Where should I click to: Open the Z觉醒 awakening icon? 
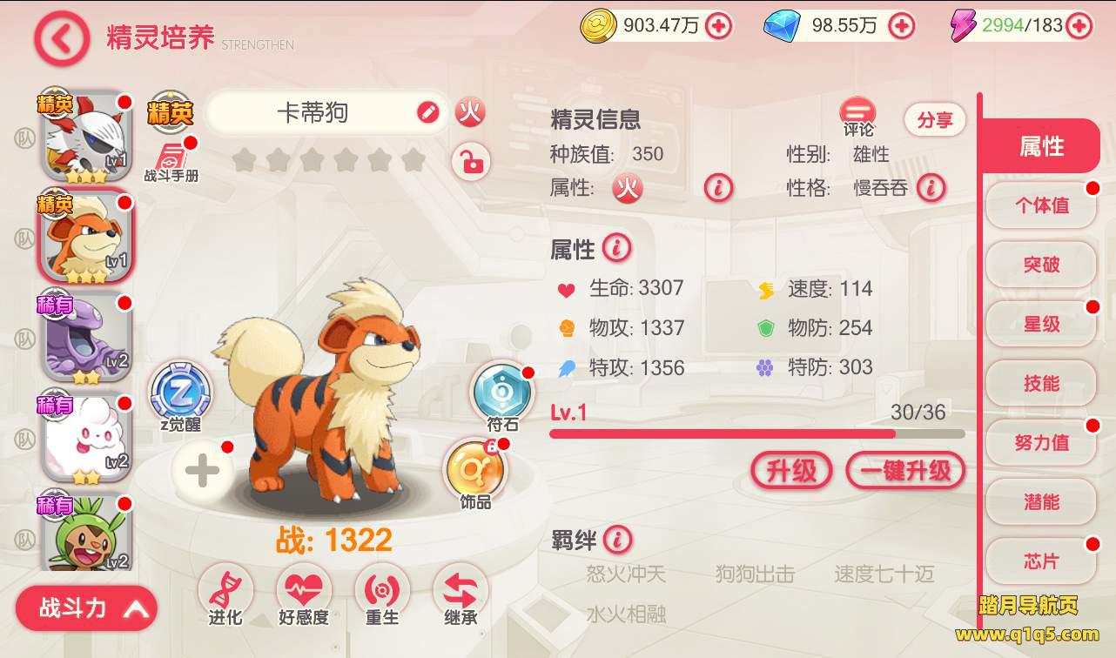click(180, 391)
